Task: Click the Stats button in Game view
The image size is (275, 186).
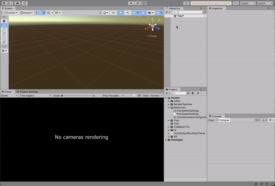Action: pyautogui.click(x=146, y=96)
